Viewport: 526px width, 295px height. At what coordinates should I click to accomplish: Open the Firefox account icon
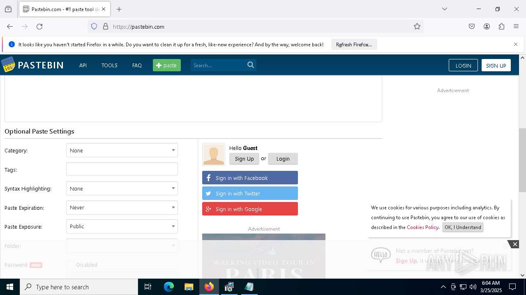pyautogui.click(x=487, y=27)
